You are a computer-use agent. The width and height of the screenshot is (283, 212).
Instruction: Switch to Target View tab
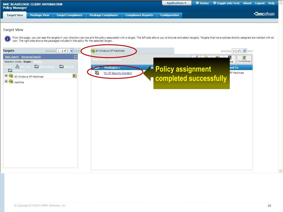pos(15,15)
